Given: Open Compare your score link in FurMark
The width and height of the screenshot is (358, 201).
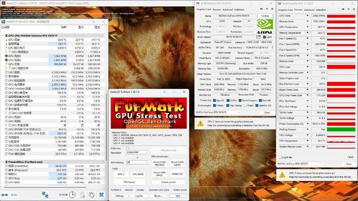Looking at the screenshot, I should (x=159, y=190).
